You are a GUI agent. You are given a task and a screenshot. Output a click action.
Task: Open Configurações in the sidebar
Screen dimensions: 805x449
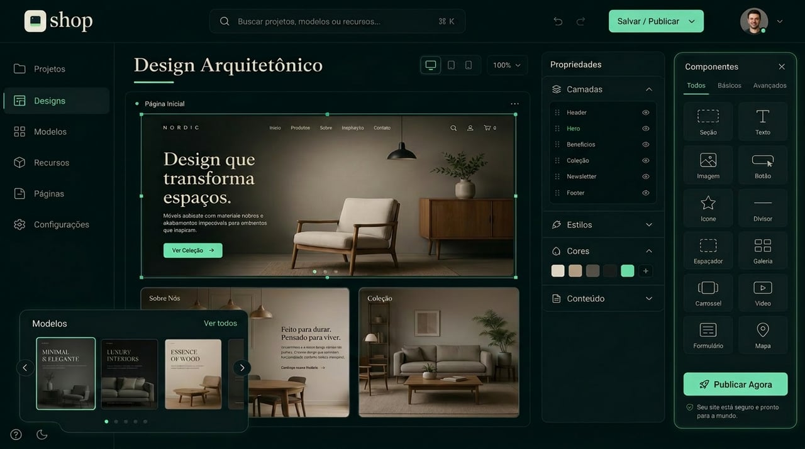[57, 224]
